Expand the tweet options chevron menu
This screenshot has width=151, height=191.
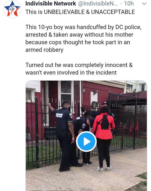coord(144,4)
